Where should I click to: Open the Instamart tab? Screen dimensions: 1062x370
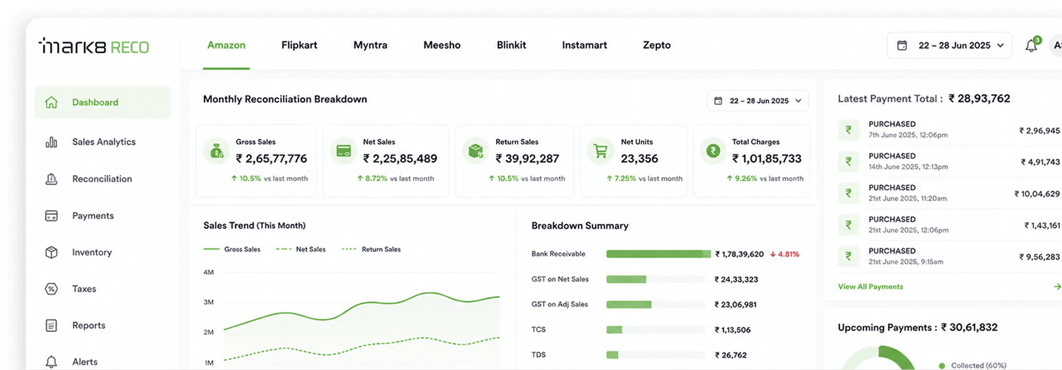pyautogui.click(x=585, y=45)
